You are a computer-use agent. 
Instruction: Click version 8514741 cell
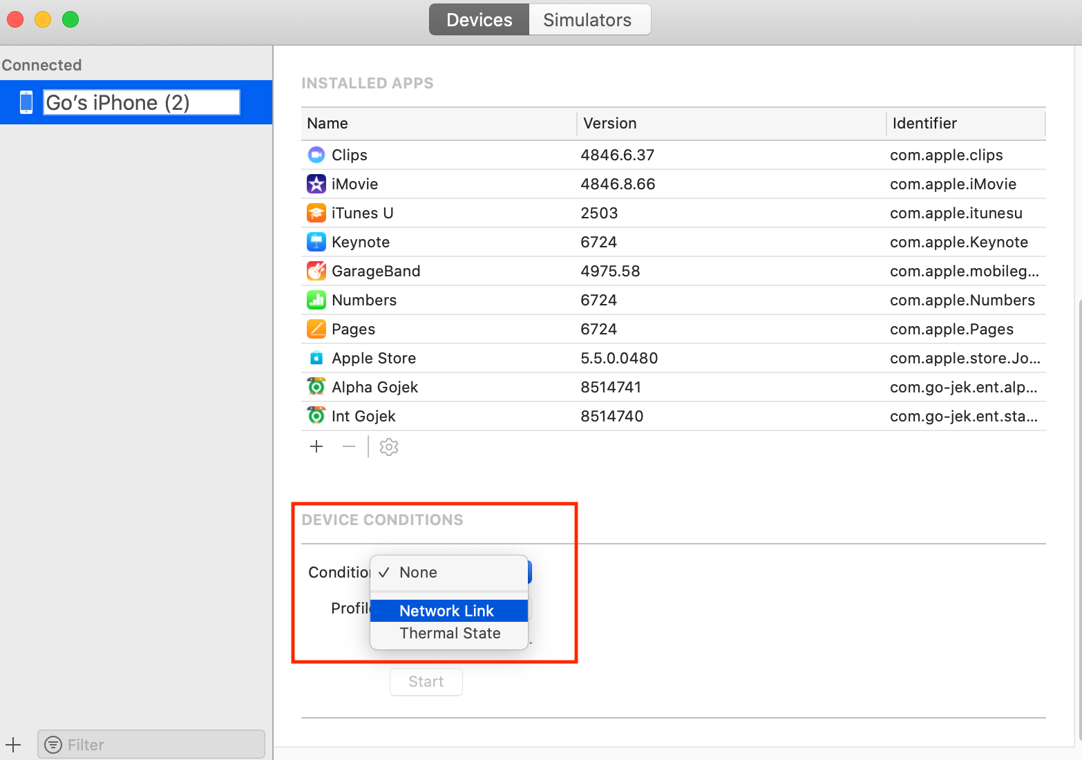tap(611, 387)
